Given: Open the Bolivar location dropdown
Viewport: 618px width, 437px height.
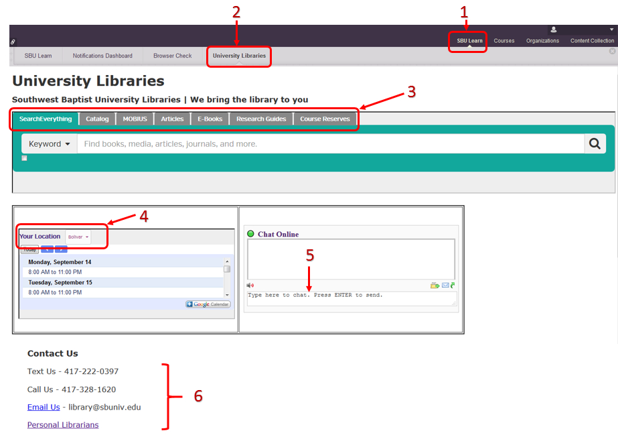Looking at the screenshot, I should (x=78, y=237).
